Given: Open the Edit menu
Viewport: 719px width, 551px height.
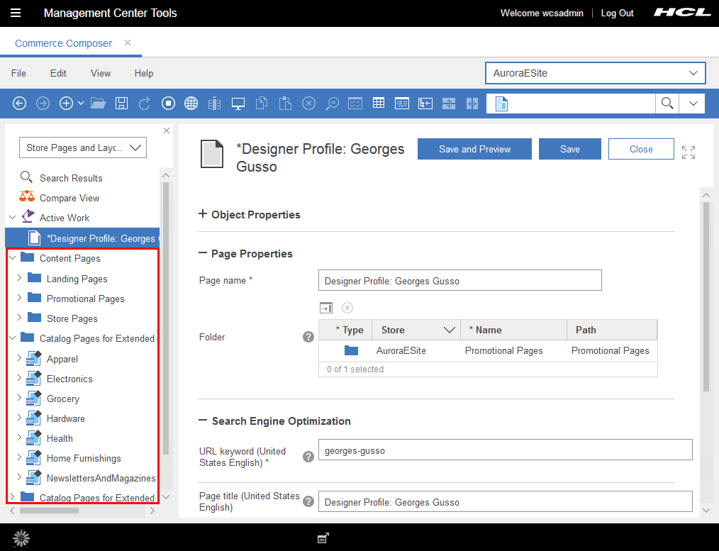Looking at the screenshot, I should pos(57,73).
